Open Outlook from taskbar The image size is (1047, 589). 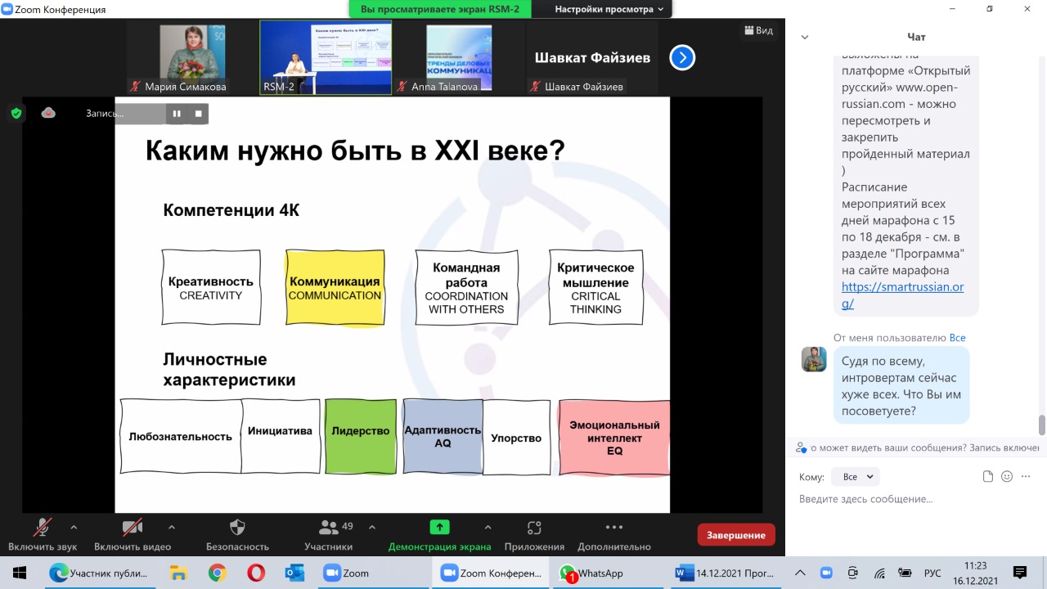coord(294,573)
